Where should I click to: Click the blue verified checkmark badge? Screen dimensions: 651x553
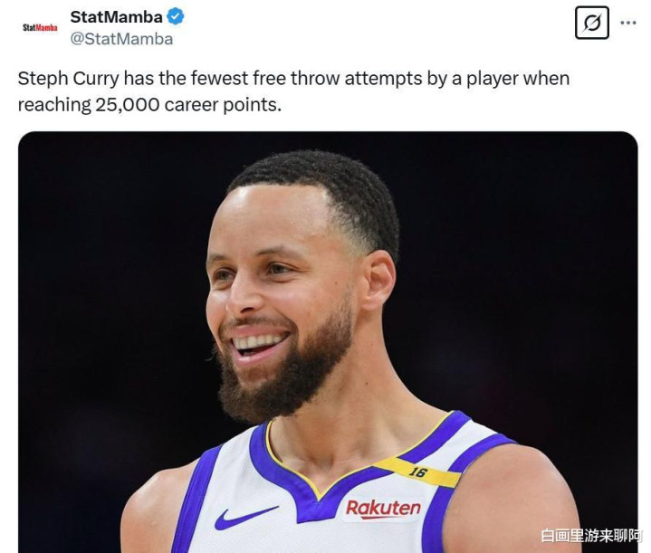[x=177, y=16]
